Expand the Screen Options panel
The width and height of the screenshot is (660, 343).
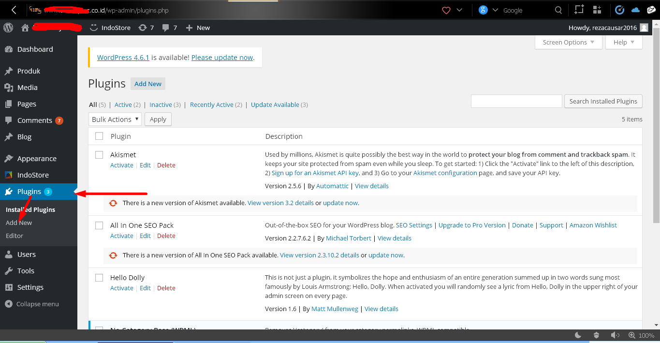[568, 42]
